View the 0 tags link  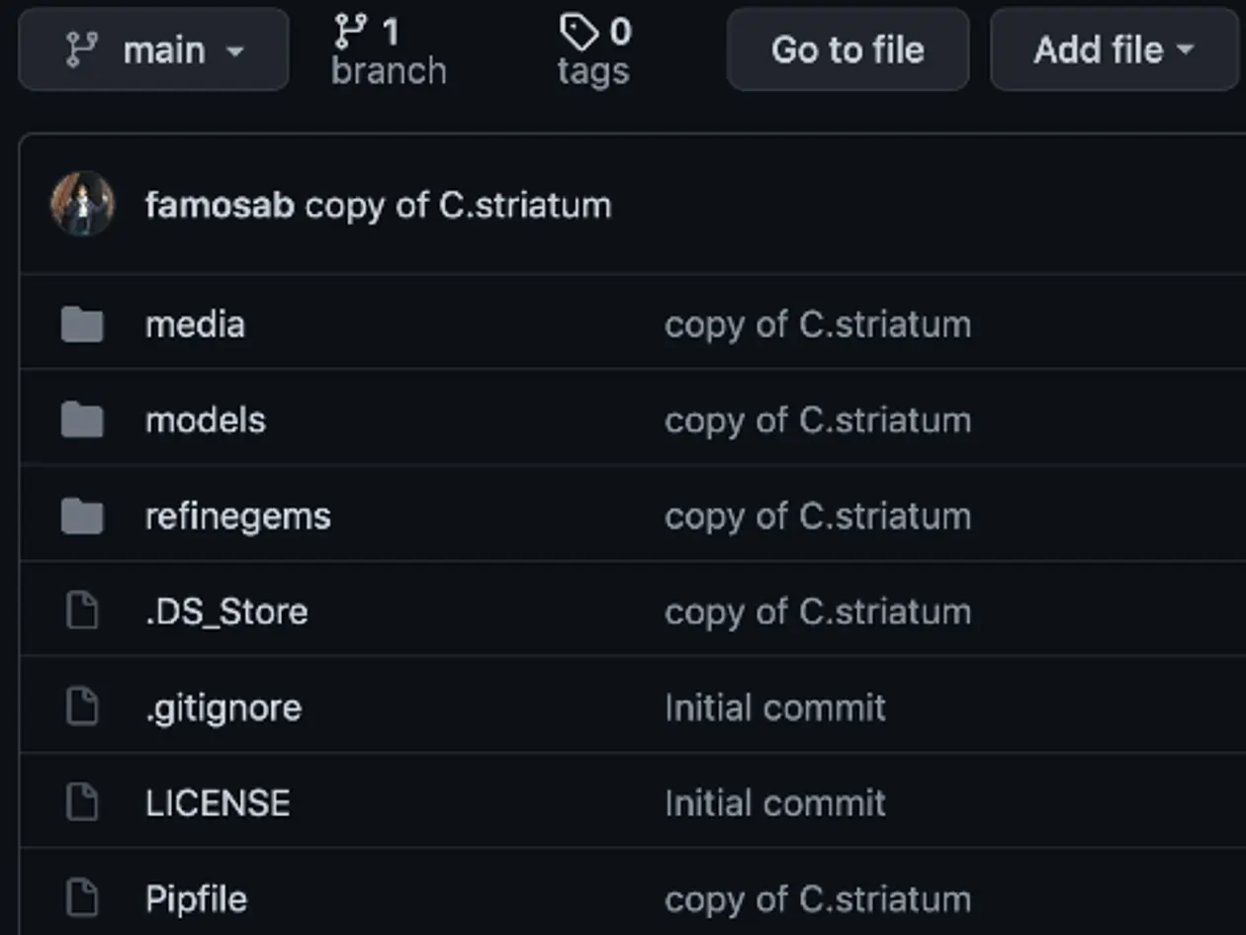pos(594,50)
